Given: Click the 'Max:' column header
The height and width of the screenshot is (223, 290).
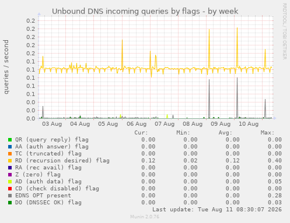Looking at the screenshot, I should pos(267,133).
